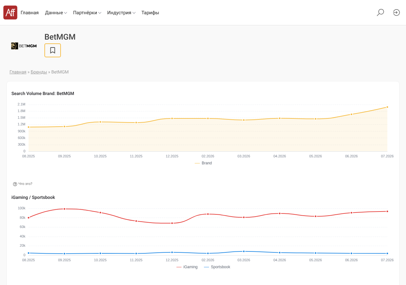Viewport: 406px width, 285px height.
Task: Select the 07.2026 Brand data point
Action: click(387, 107)
